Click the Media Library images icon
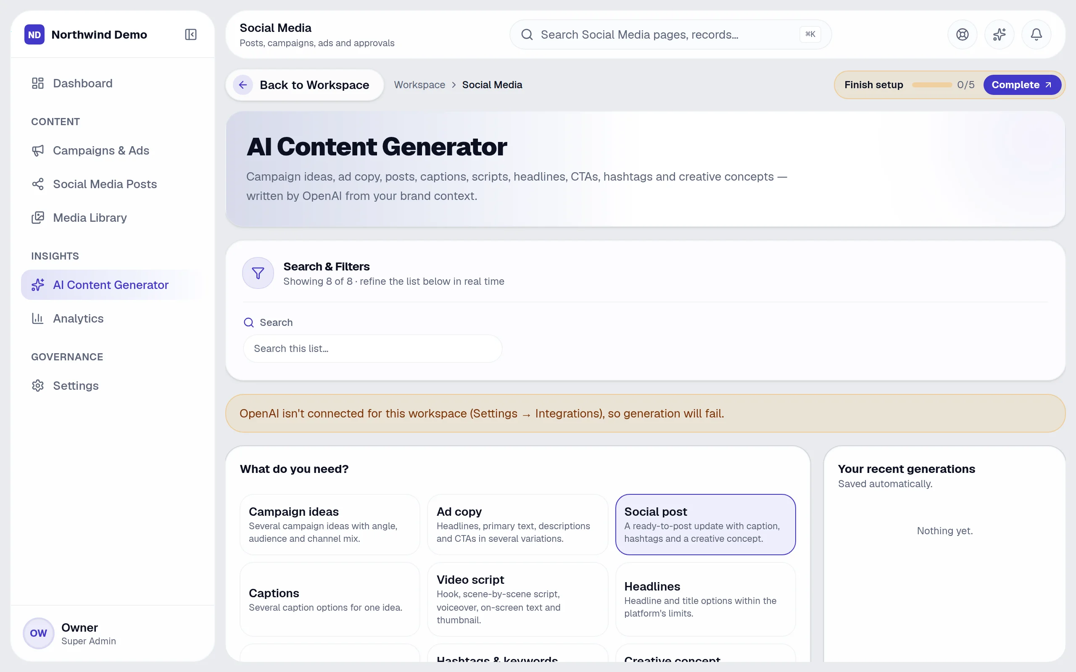The width and height of the screenshot is (1076, 672). pos(38,217)
